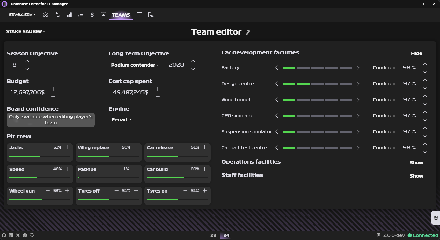
Task: Decrease Car release pit crew stat
Action: pyautogui.click(x=185, y=147)
